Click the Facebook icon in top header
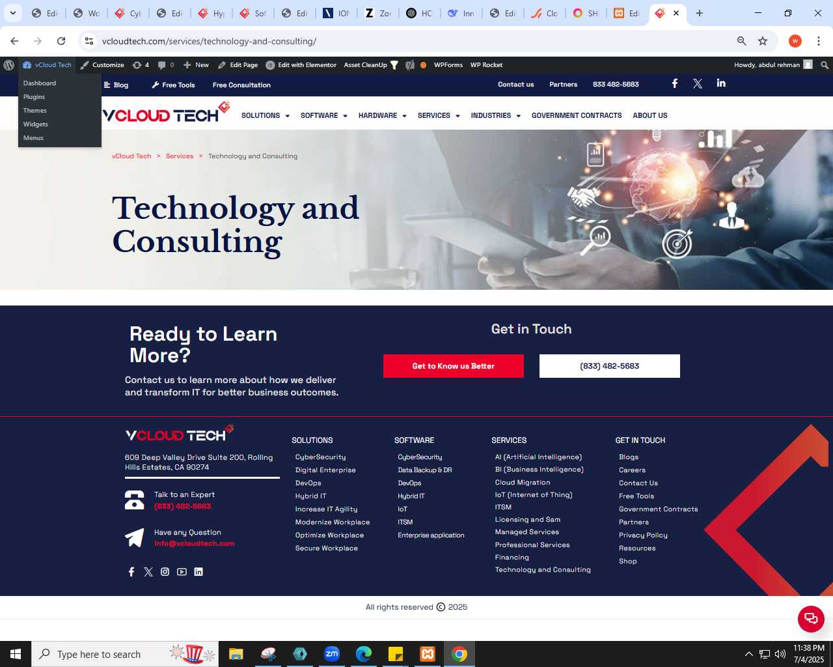The height and width of the screenshot is (667, 833). coord(675,83)
